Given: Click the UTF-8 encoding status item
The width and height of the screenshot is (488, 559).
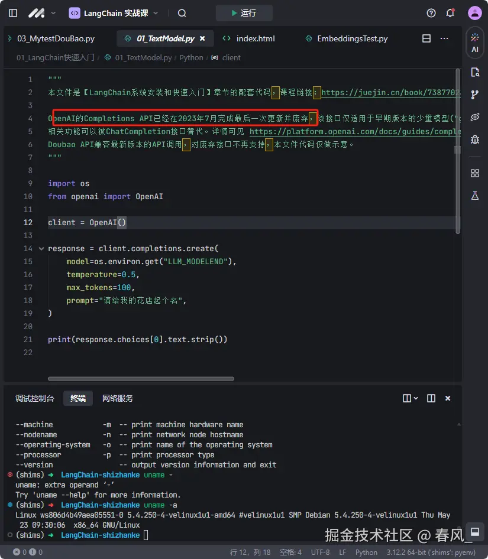Looking at the screenshot, I should click(x=320, y=552).
